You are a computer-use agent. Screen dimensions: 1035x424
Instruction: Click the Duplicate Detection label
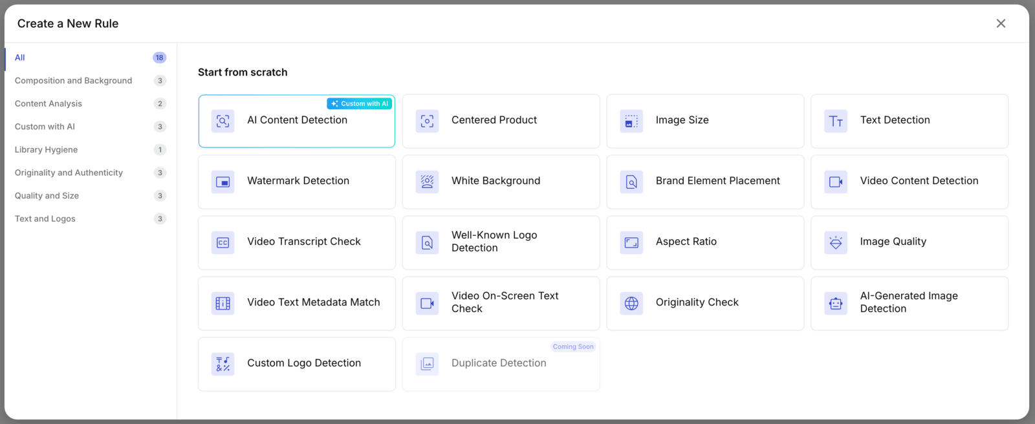click(499, 363)
